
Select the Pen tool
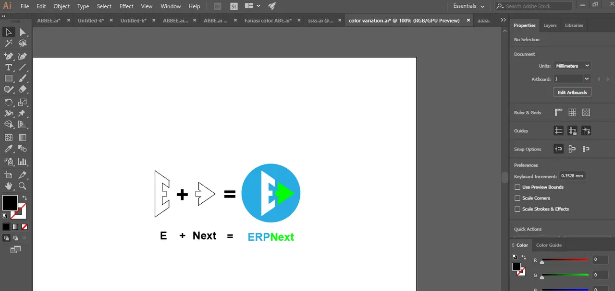pyautogui.click(x=9, y=56)
